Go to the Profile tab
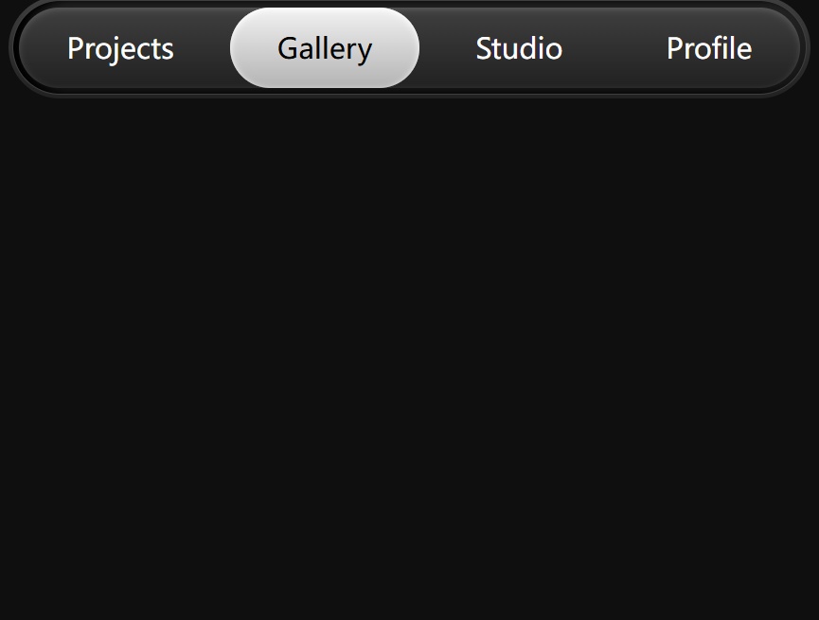The width and height of the screenshot is (819, 620). [x=709, y=48]
